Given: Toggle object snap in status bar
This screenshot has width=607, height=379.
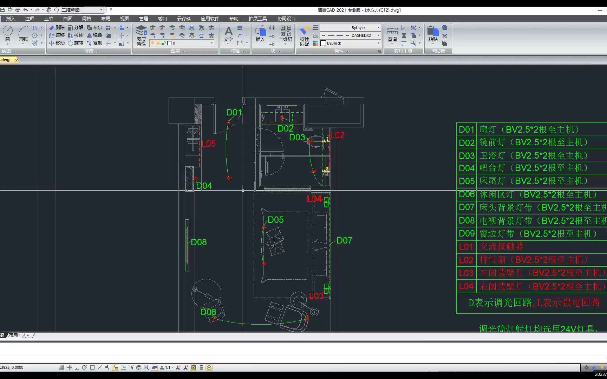Looking at the screenshot, I should pos(92,367).
